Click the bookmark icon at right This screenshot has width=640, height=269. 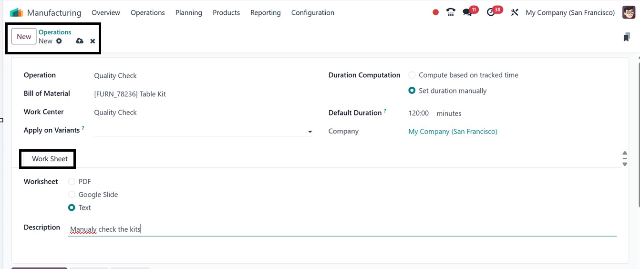[x=627, y=37]
